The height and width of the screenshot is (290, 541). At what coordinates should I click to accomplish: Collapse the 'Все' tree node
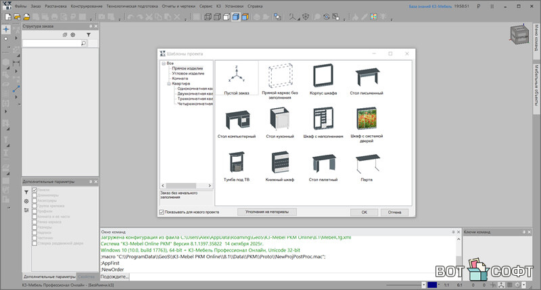[163, 63]
